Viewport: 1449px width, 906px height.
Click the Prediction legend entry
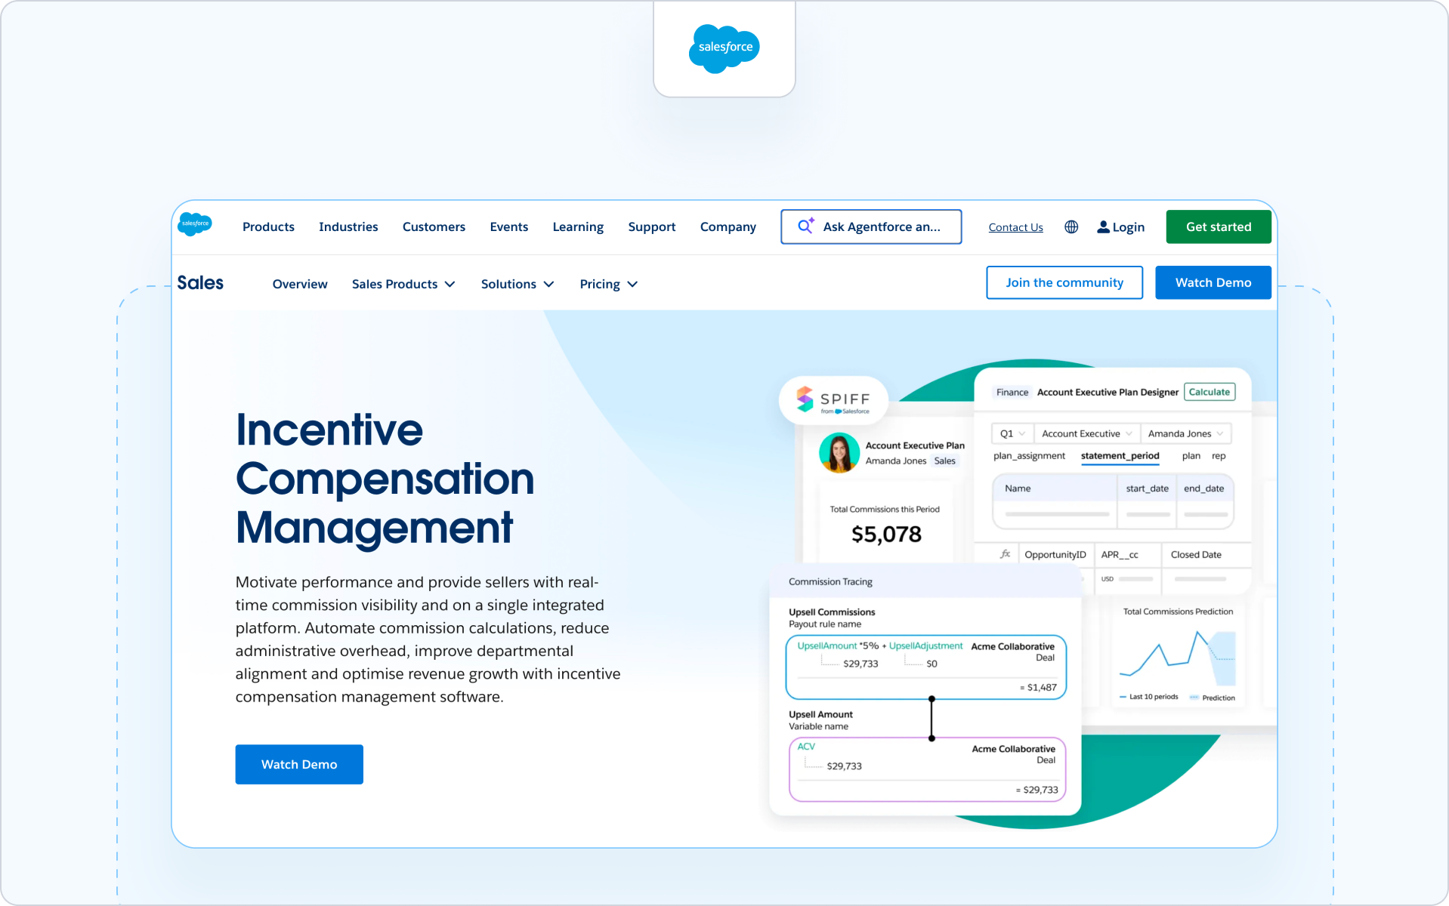[1213, 698]
